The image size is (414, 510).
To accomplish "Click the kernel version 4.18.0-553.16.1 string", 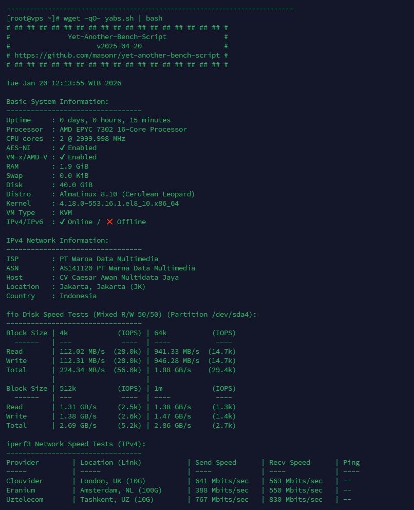I will point(119,204).
